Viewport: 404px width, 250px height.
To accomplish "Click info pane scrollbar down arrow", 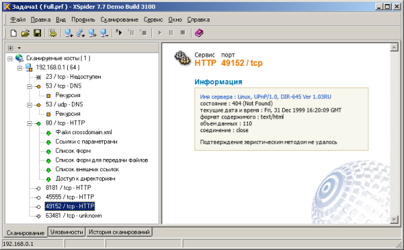I will point(394,220).
